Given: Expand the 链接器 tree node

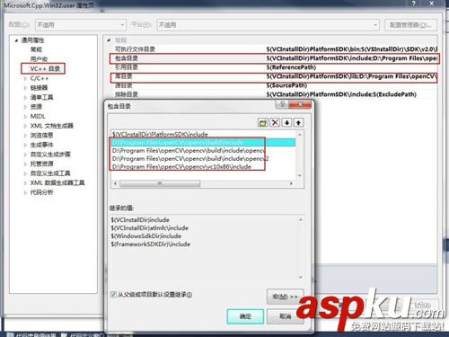Looking at the screenshot, I should [25, 88].
